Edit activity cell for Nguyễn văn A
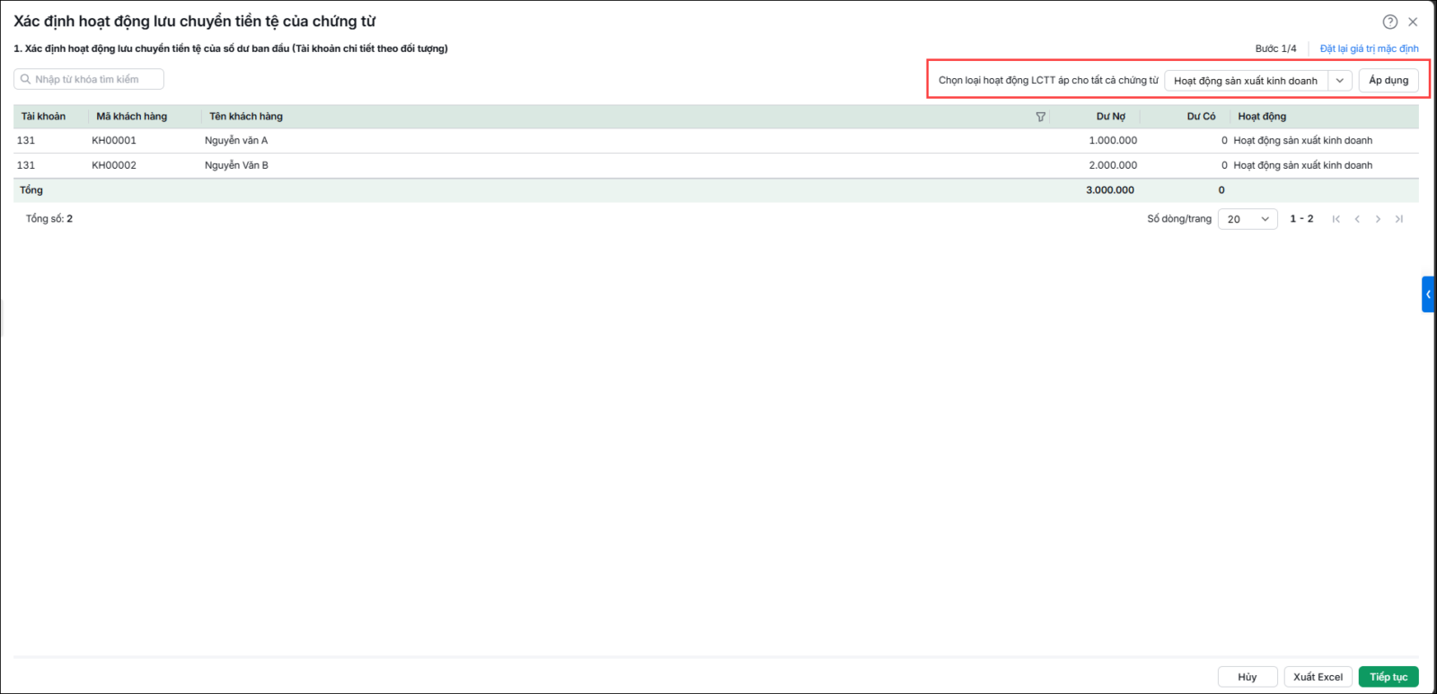1437x694 pixels. pyautogui.click(x=1303, y=141)
